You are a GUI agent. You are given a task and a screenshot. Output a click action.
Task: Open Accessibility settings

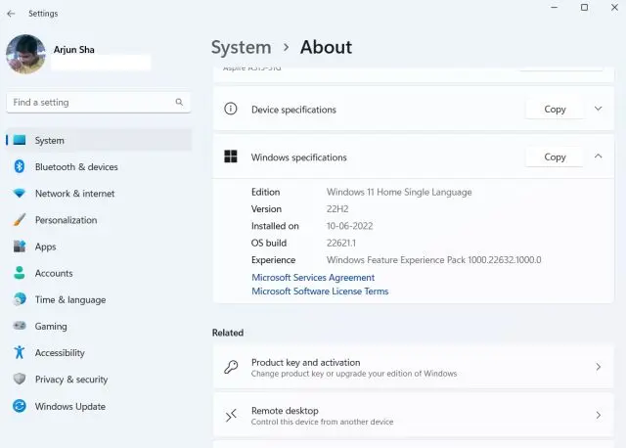tap(99, 353)
